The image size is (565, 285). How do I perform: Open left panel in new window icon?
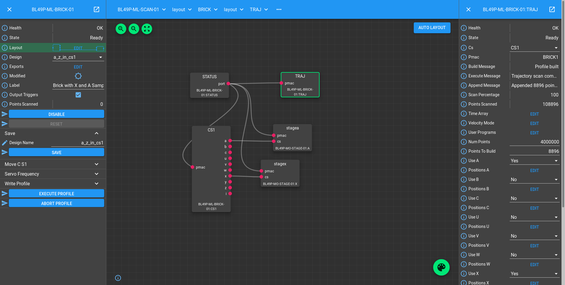pos(97,9)
